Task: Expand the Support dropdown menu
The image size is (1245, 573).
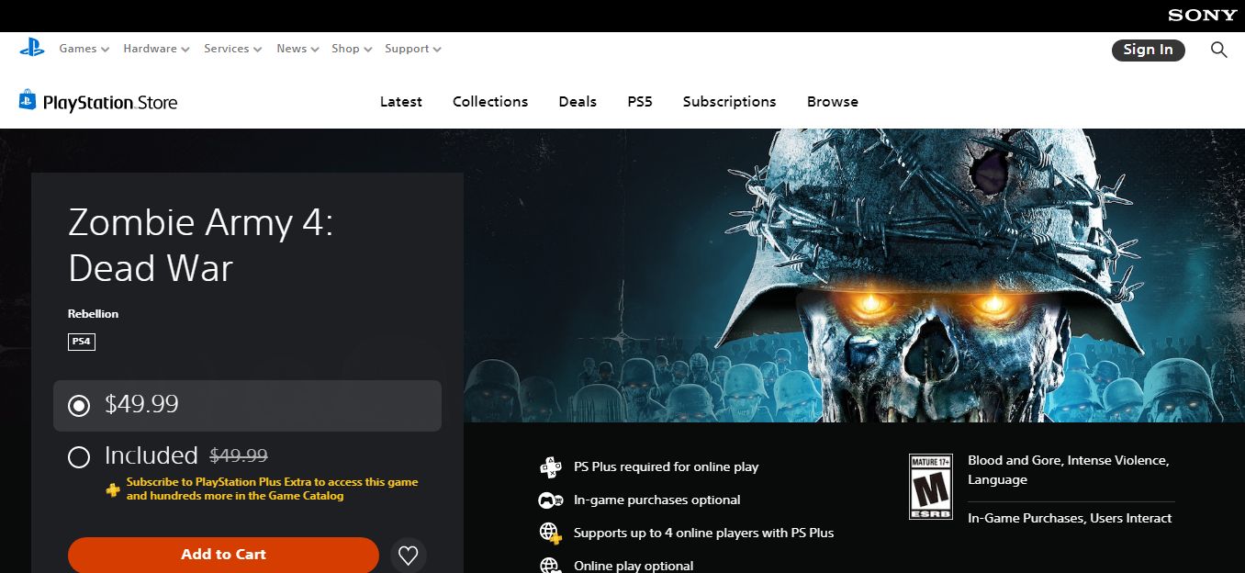Action: [x=413, y=49]
